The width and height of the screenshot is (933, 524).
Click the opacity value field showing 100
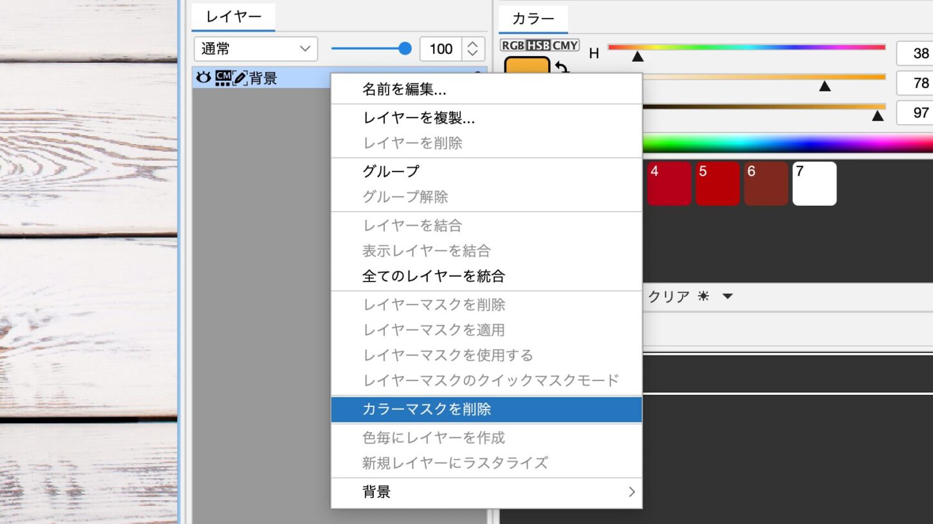(441, 49)
